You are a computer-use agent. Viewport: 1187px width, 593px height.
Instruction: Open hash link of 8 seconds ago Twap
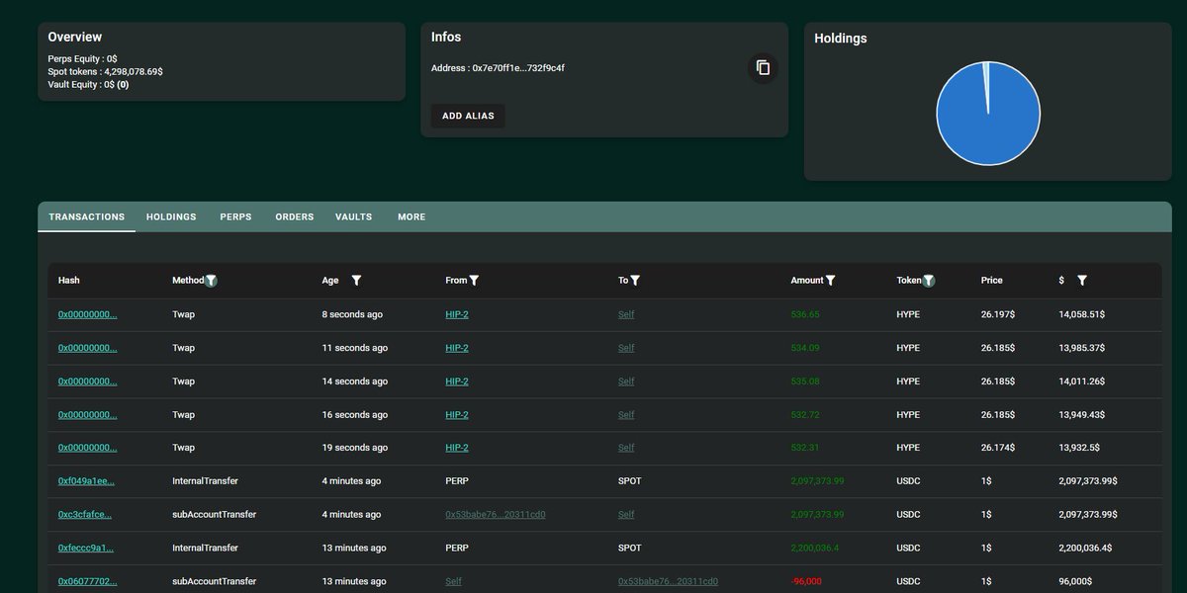click(x=87, y=314)
